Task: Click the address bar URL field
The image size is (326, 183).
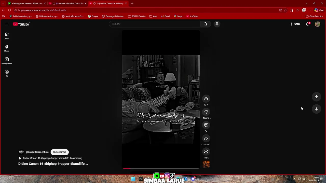Action: 145,10
